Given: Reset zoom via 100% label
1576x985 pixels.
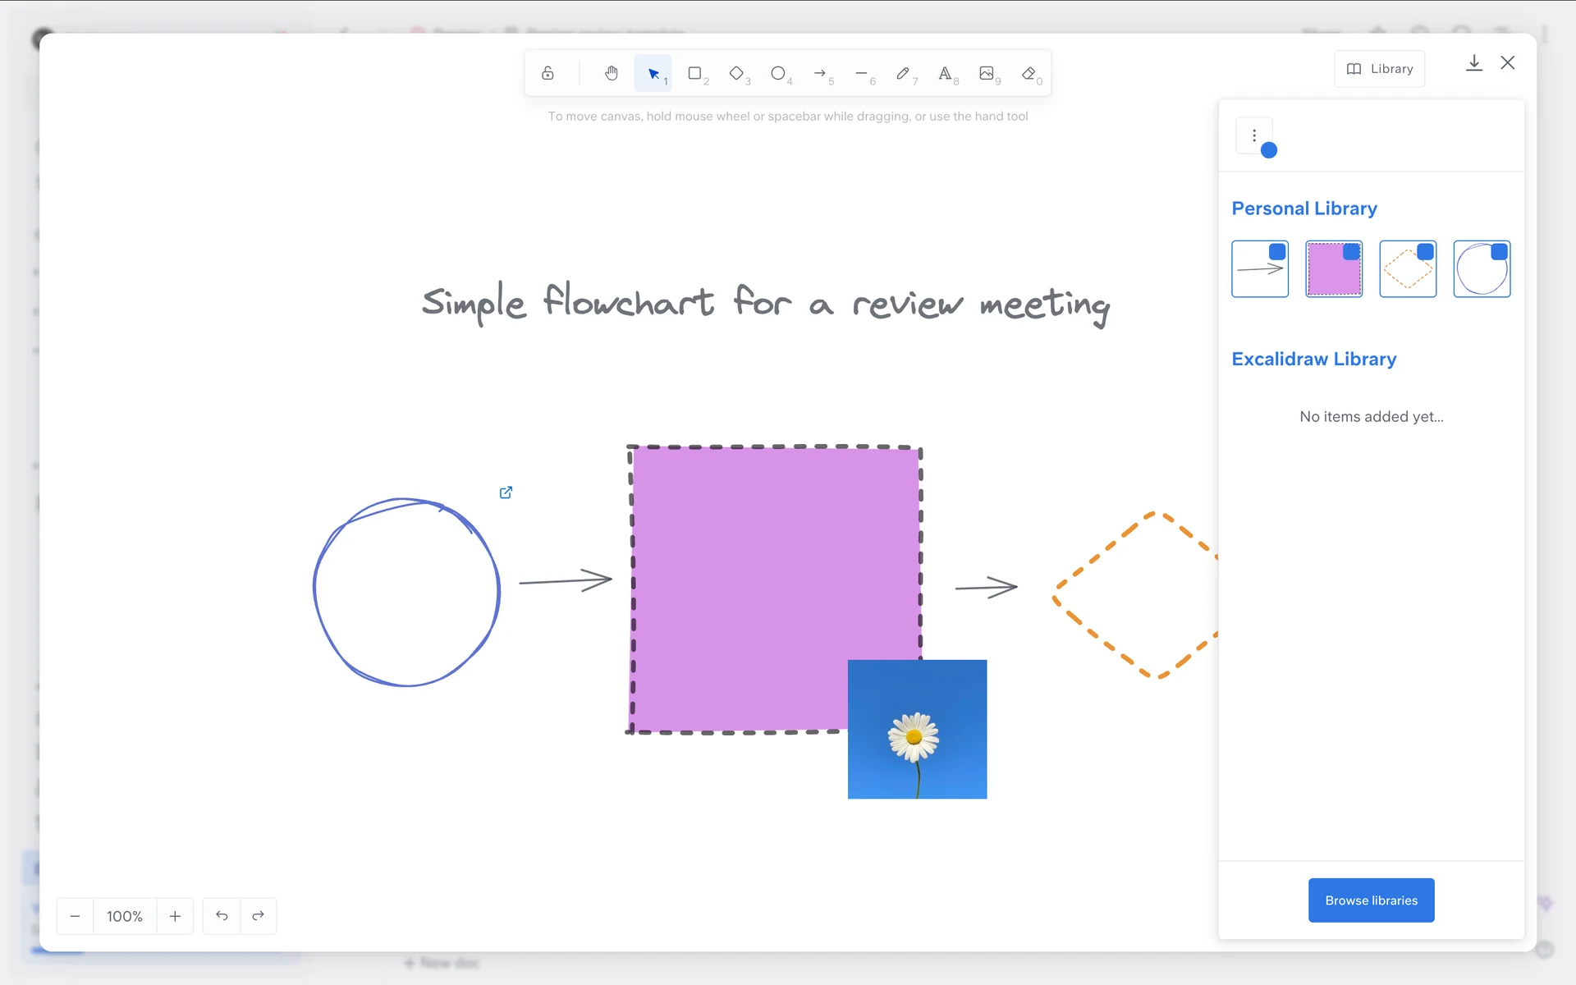Looking at the screenshot, I should (x=125, y=916).
